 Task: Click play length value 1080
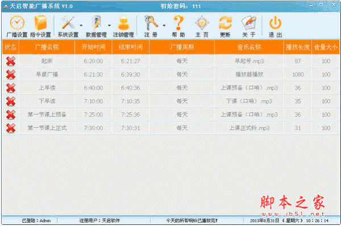298,74
